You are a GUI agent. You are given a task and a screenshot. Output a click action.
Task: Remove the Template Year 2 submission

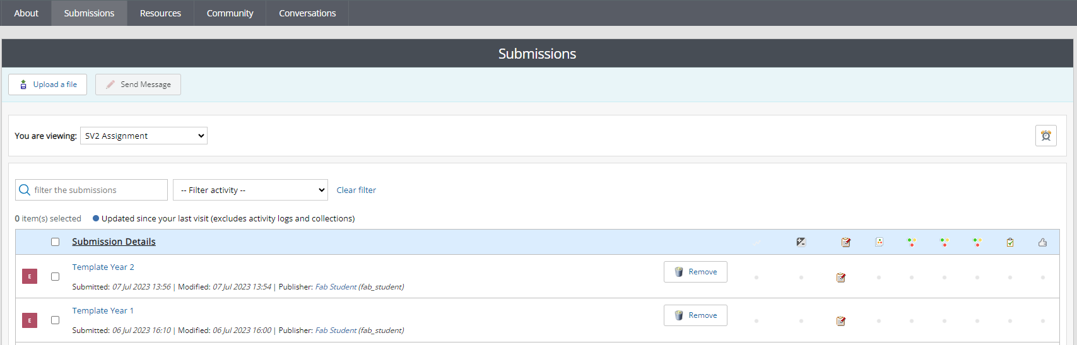[695, 272]
